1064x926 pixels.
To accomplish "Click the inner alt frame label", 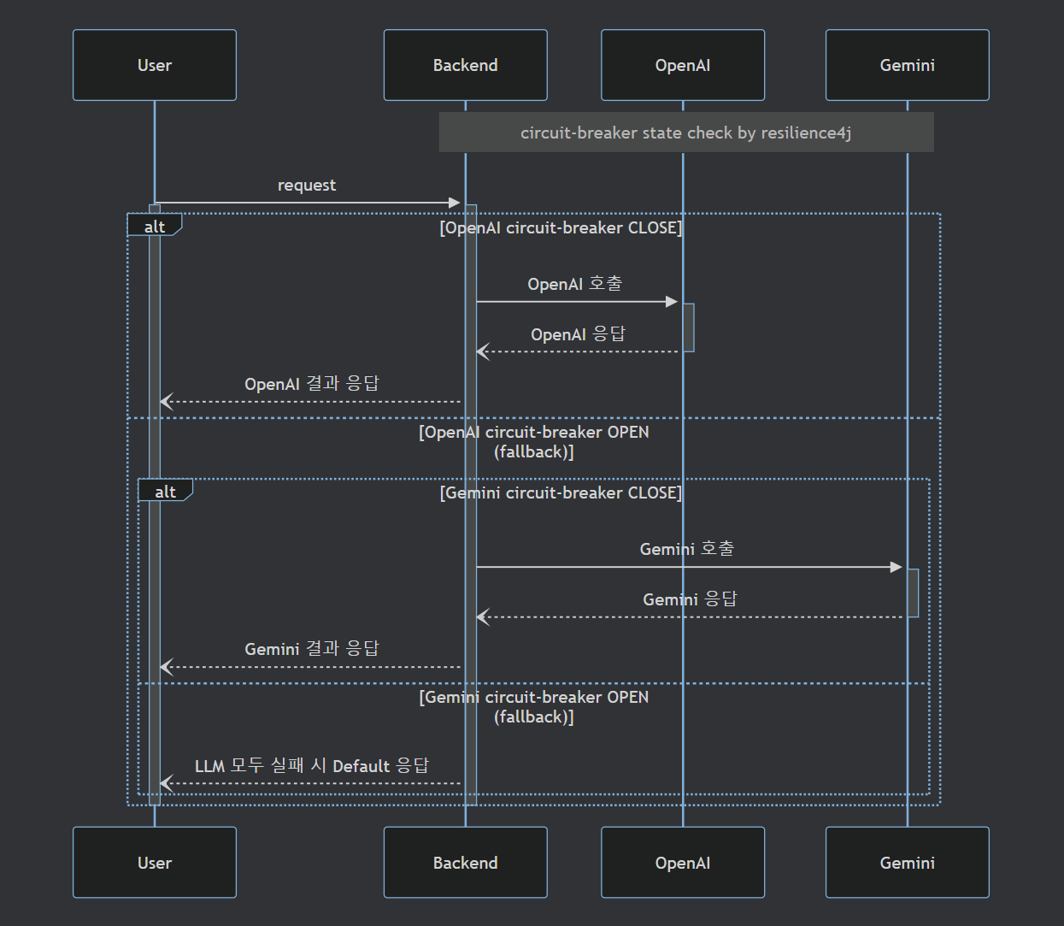I will 166,491.
